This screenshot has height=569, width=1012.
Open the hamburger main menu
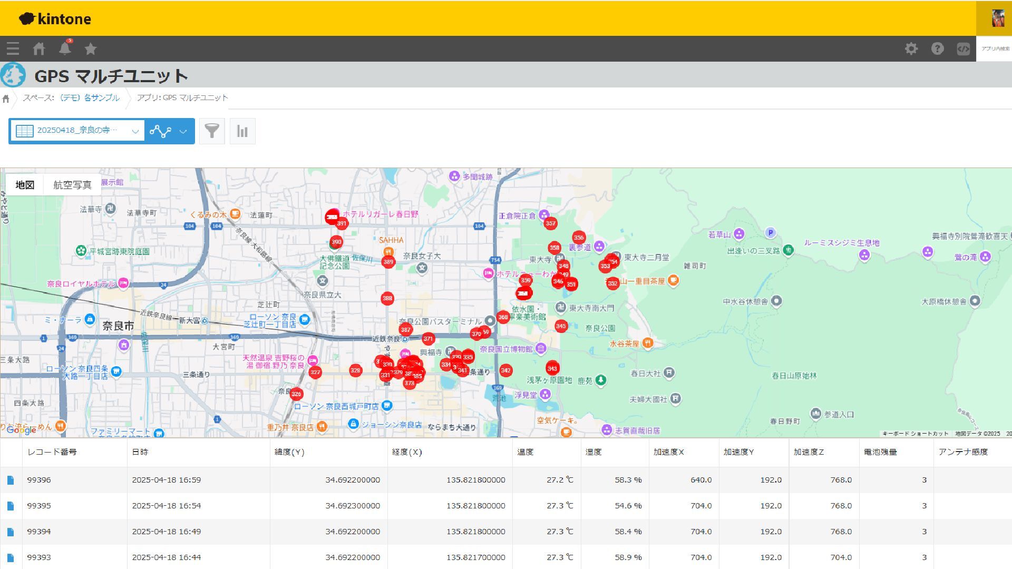pos(13,49)
